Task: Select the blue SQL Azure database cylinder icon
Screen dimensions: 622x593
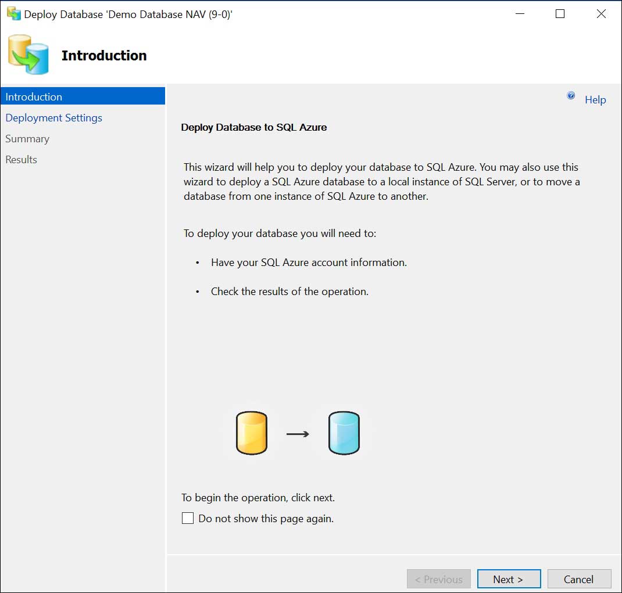Action: click(x=344, y=433)
